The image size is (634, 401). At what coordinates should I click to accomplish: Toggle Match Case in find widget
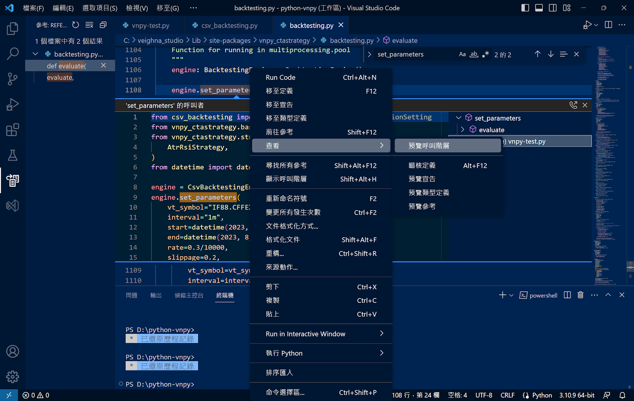462,54
